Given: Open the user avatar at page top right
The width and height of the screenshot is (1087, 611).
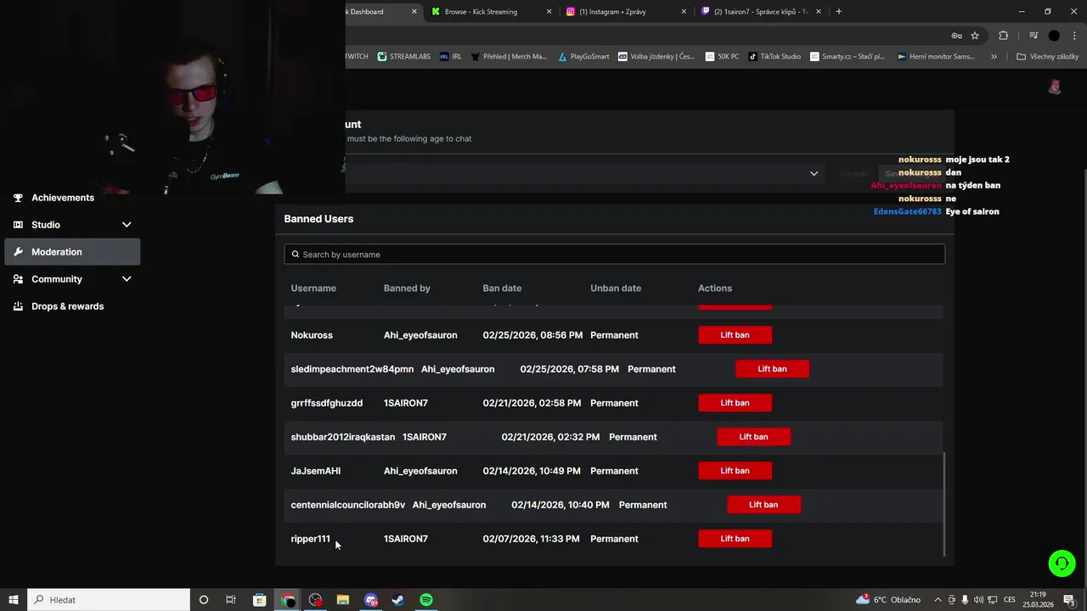Looking at the screenshot, I should pos(1055,87).
